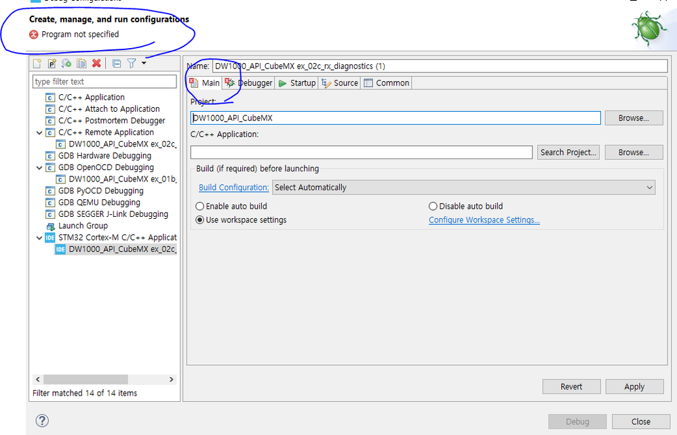Screen dimensions: 677x435
Task: Click the New launch configuration icon
Action: (37, 64)
